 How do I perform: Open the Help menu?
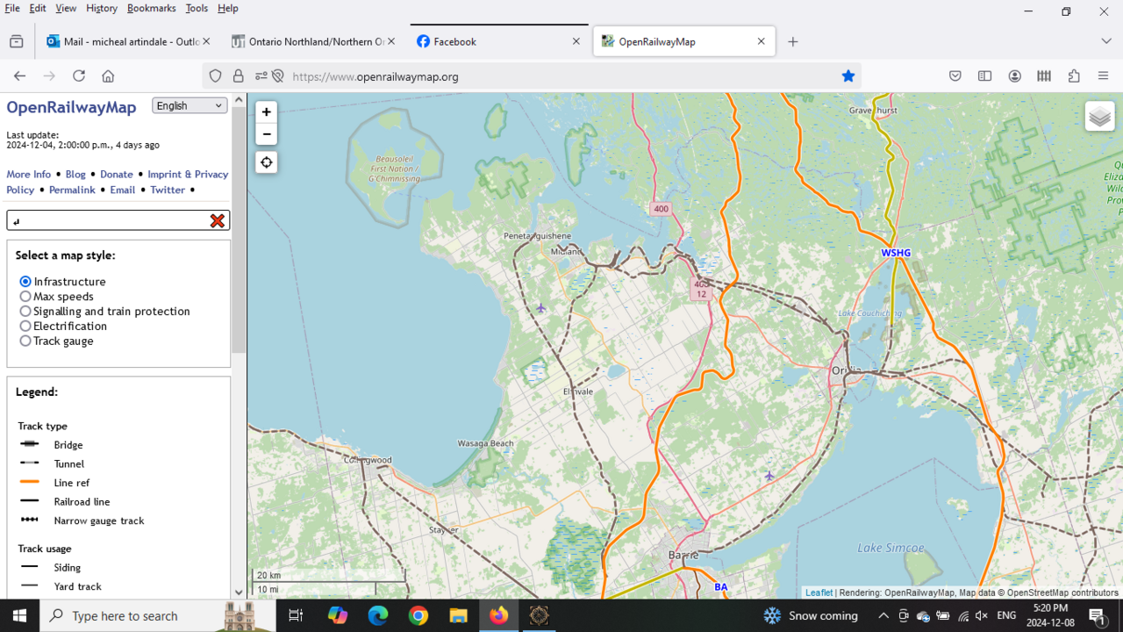click(x=228, y=8)
